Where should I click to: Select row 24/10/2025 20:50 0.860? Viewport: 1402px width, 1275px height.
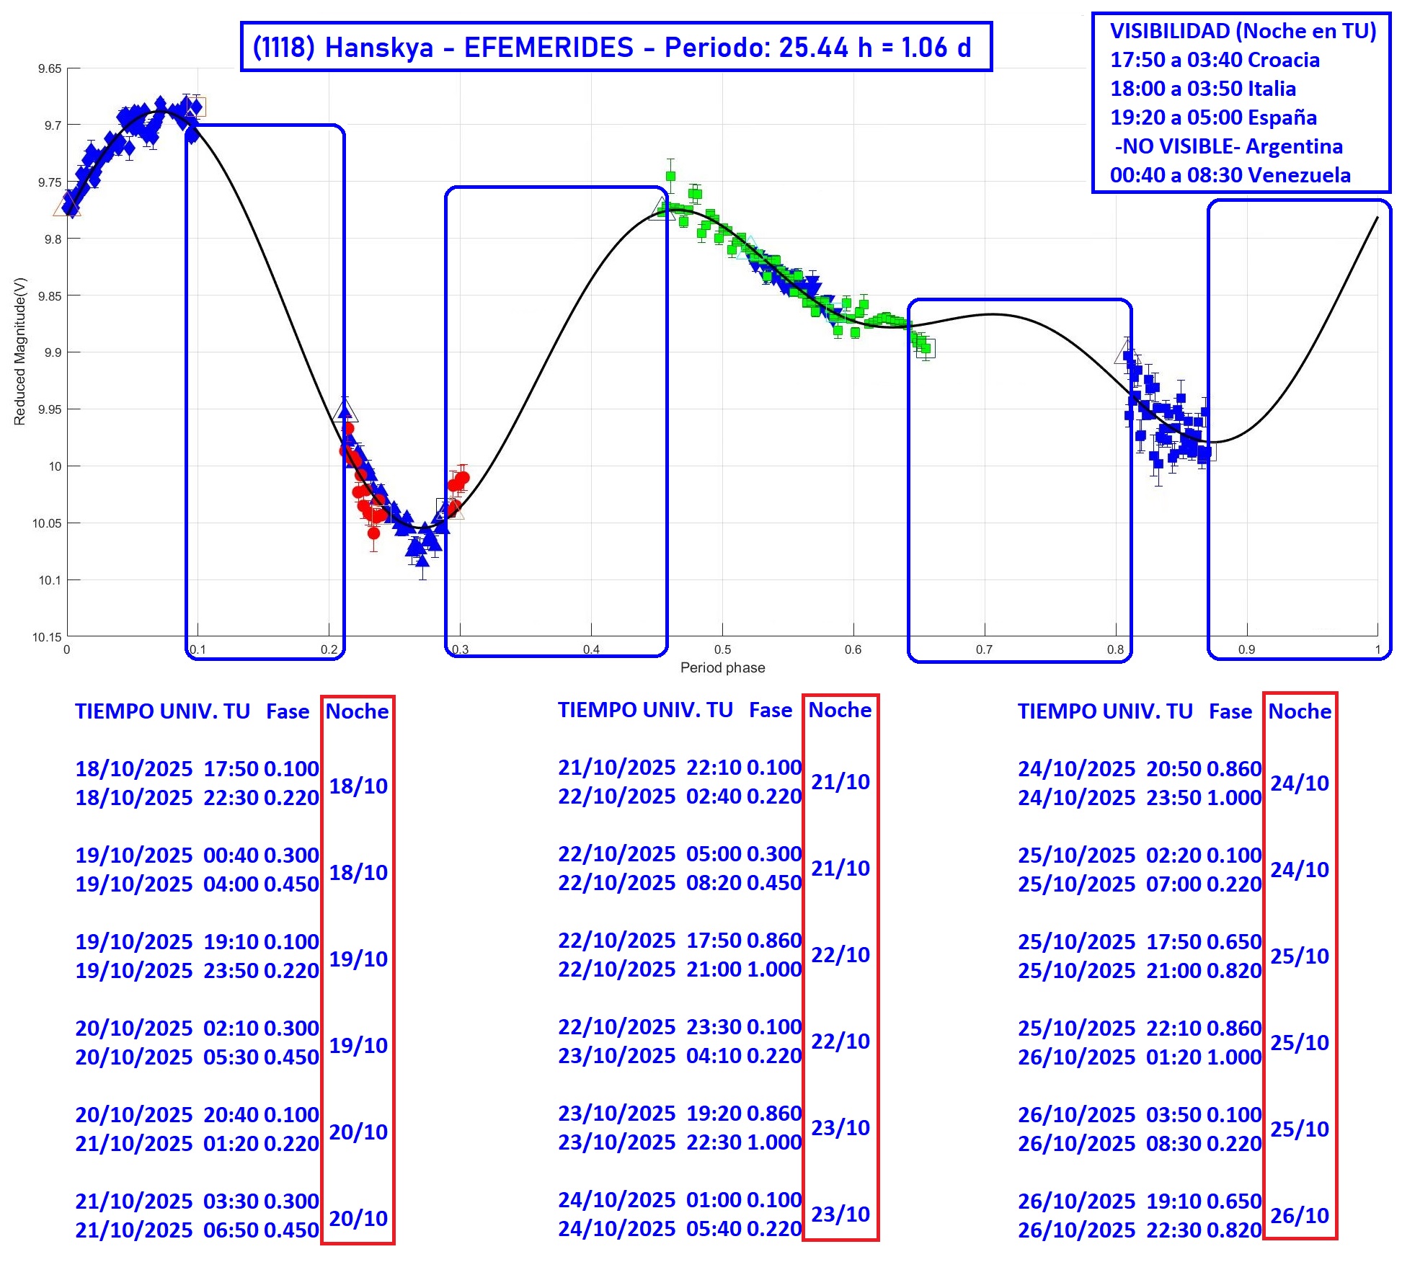coord(1139,768)
